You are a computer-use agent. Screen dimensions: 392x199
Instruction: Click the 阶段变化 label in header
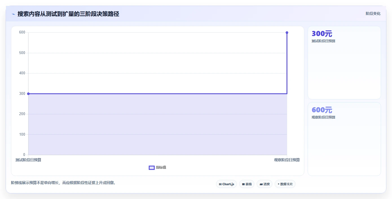pos(373,14)
